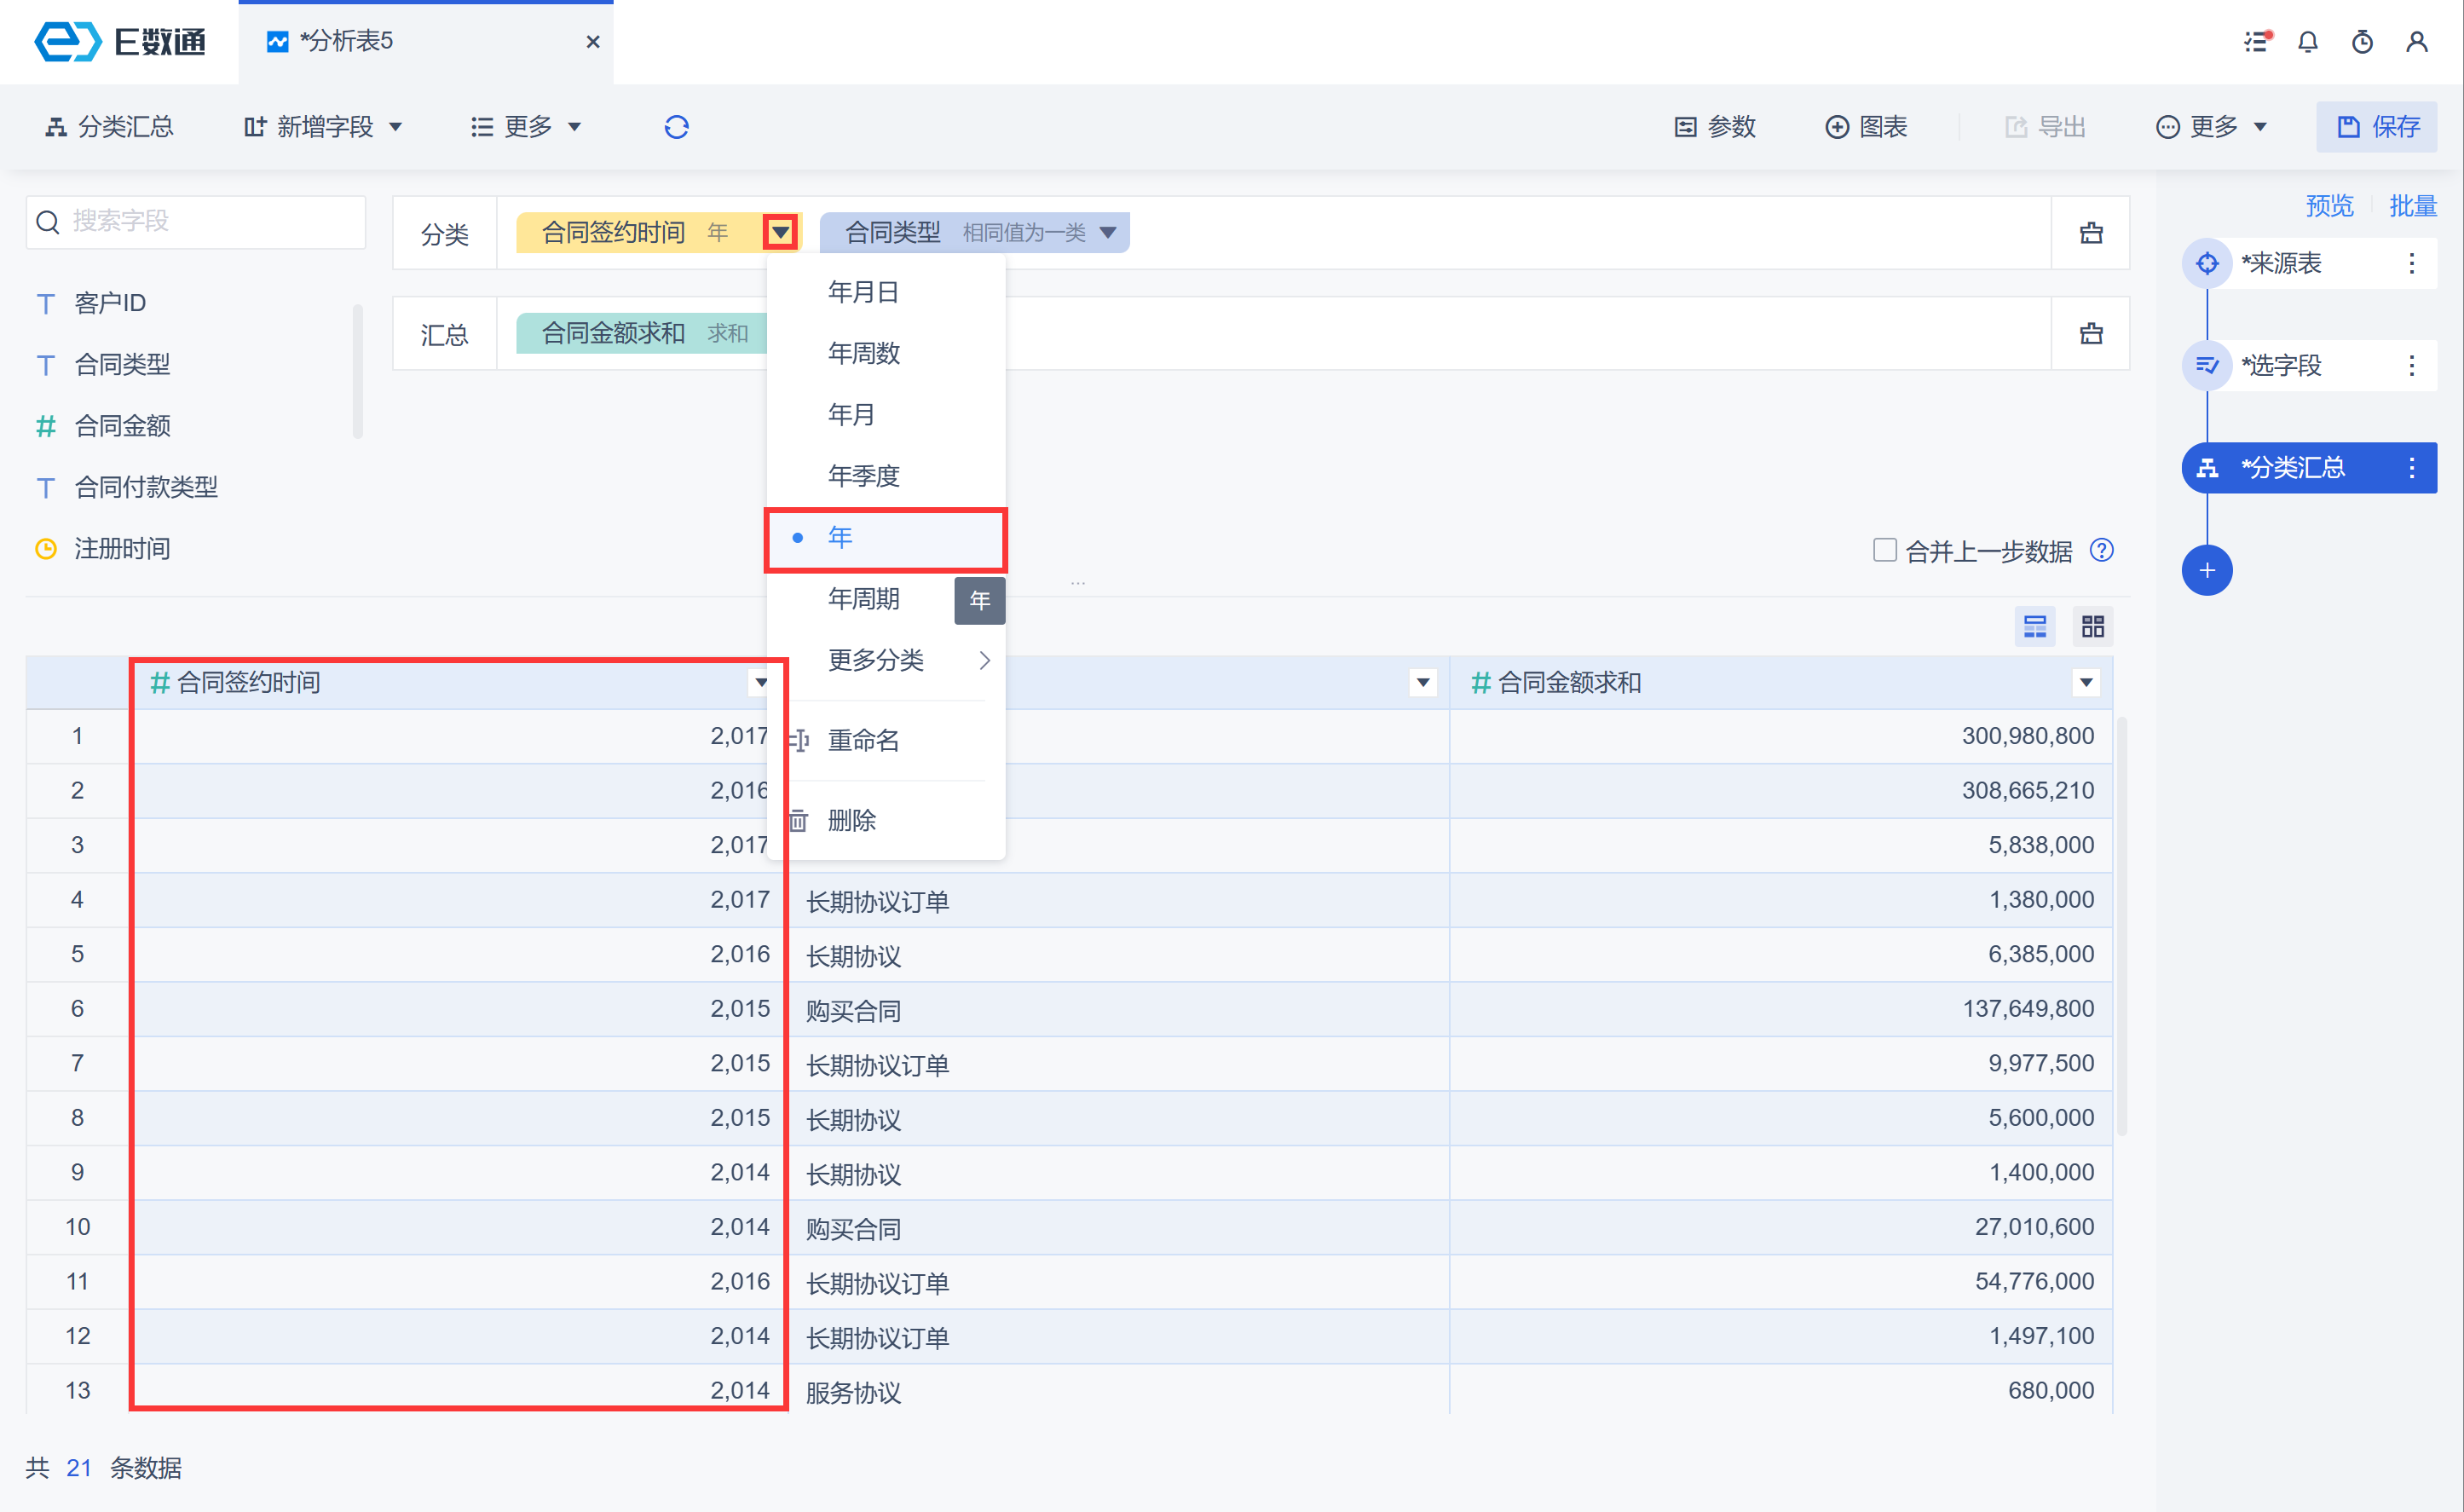
Task: Select 年月 option in menu
Action: point(851,415)
